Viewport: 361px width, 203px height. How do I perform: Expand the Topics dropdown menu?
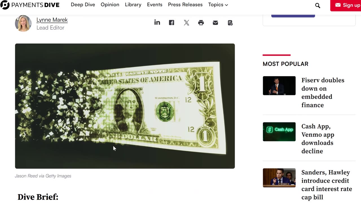coord(218,5)
